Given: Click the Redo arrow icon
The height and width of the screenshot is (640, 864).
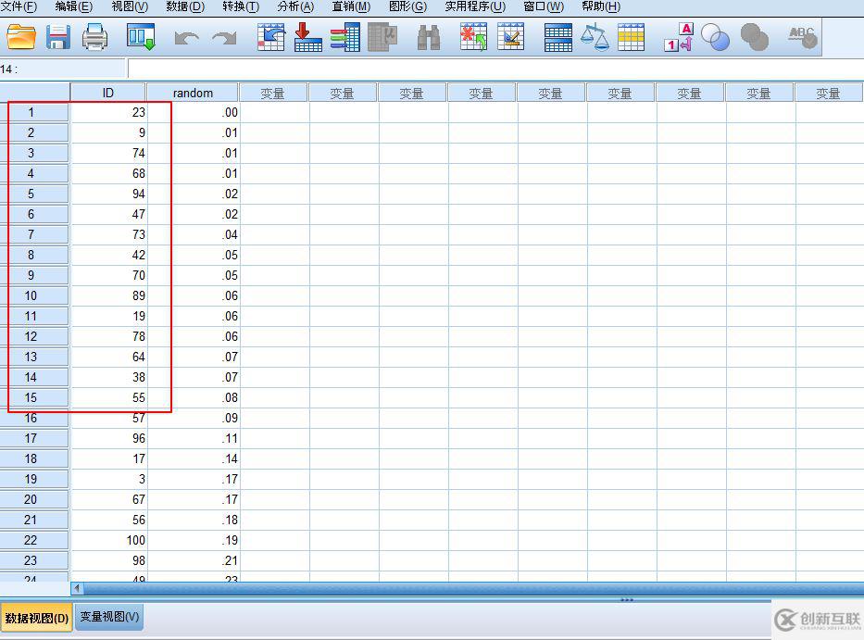Looking at the screenshot, I should point(225,37).
